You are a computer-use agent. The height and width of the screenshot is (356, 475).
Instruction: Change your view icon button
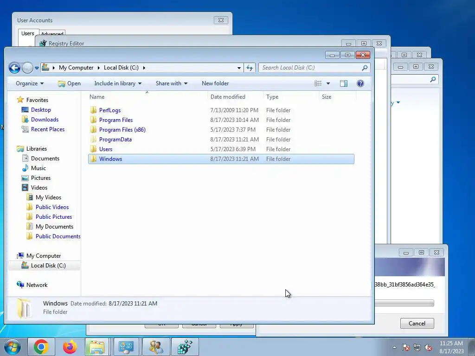(318, 83)
